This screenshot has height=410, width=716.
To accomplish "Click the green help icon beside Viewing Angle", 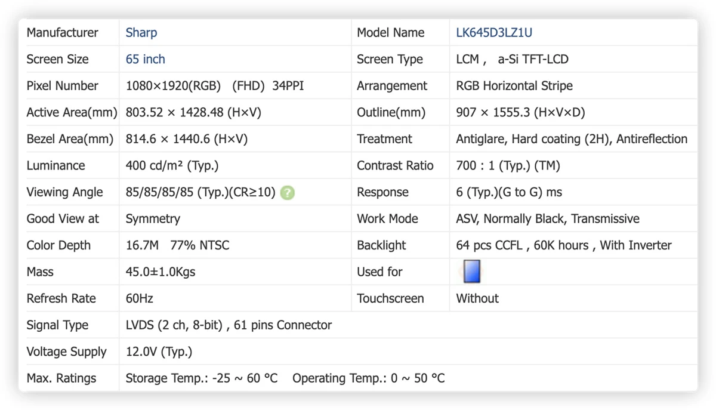I will [288, 193].
